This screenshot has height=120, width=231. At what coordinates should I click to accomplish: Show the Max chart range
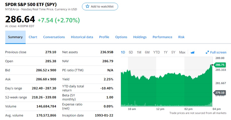pos(182,52)
